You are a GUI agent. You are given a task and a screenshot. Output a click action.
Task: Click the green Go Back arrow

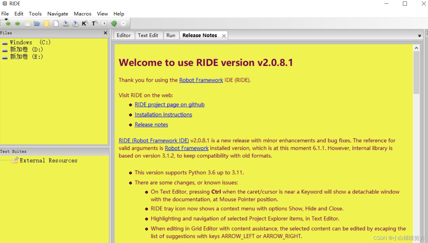[x=8, y=24]
